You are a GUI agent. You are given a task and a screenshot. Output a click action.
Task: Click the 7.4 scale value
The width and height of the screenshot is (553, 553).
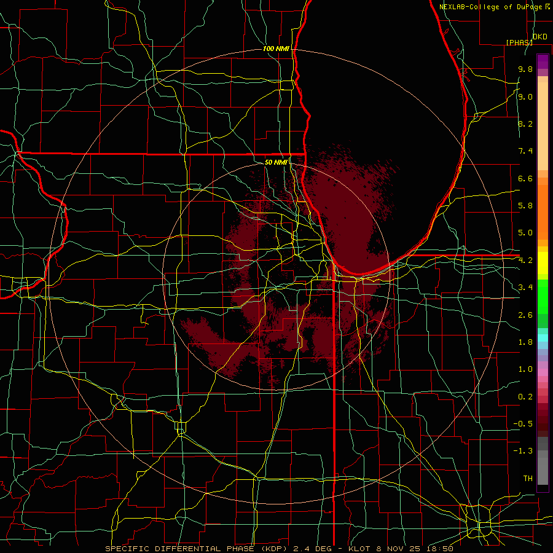pyautogui.click(x=525, y=151)
